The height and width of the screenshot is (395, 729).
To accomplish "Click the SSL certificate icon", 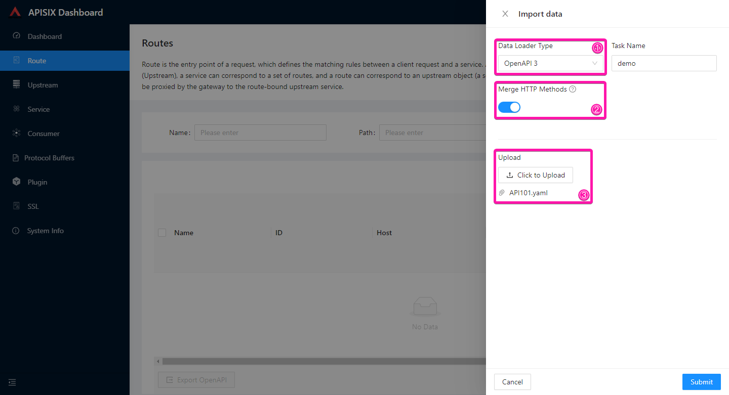I will [x=16, y=206].
